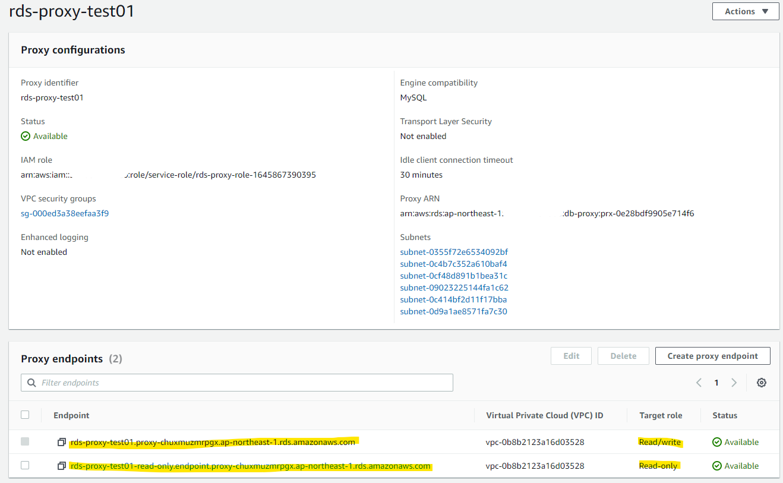
Task: Click the Edit button above the endpoints table
Action: pos(571,355)
